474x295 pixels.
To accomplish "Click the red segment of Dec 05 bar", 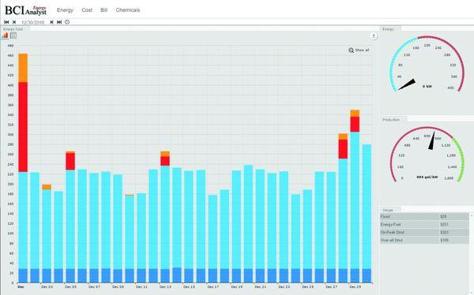I will pos(70,161).
